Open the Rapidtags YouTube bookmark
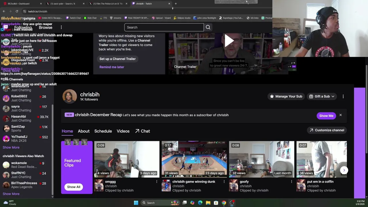Image resolution: width=368 pixels, height=207 pixels. pyautogui.click(x=231, y=18)
